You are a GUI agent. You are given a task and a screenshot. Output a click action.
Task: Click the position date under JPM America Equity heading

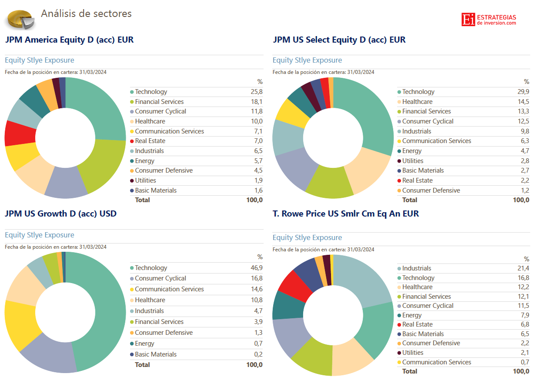coord(56,72)
